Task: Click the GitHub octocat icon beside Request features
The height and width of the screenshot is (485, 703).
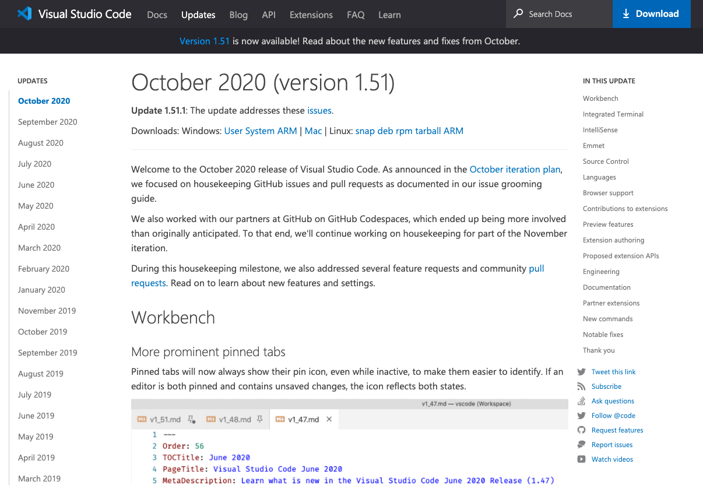Action: pyautogui.click(x=581, y=430)
